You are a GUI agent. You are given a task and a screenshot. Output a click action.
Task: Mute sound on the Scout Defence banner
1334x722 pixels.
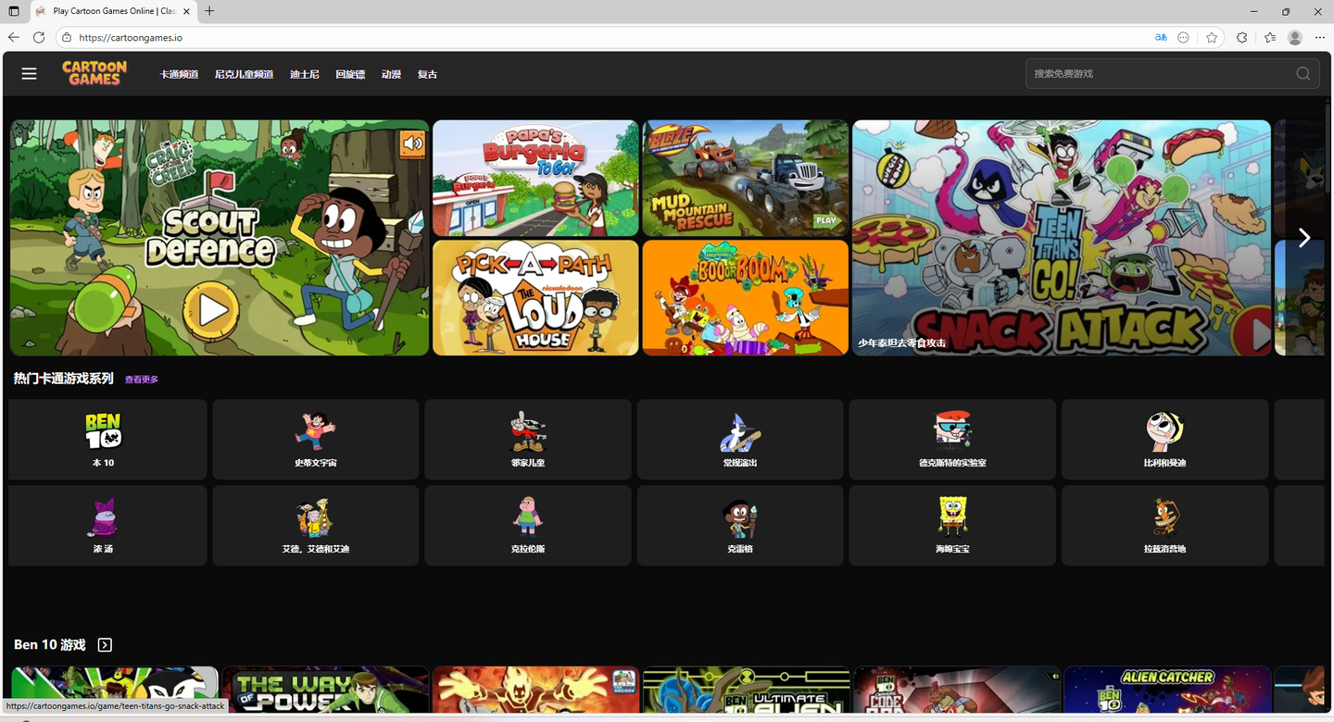click(x=412, y=143)
